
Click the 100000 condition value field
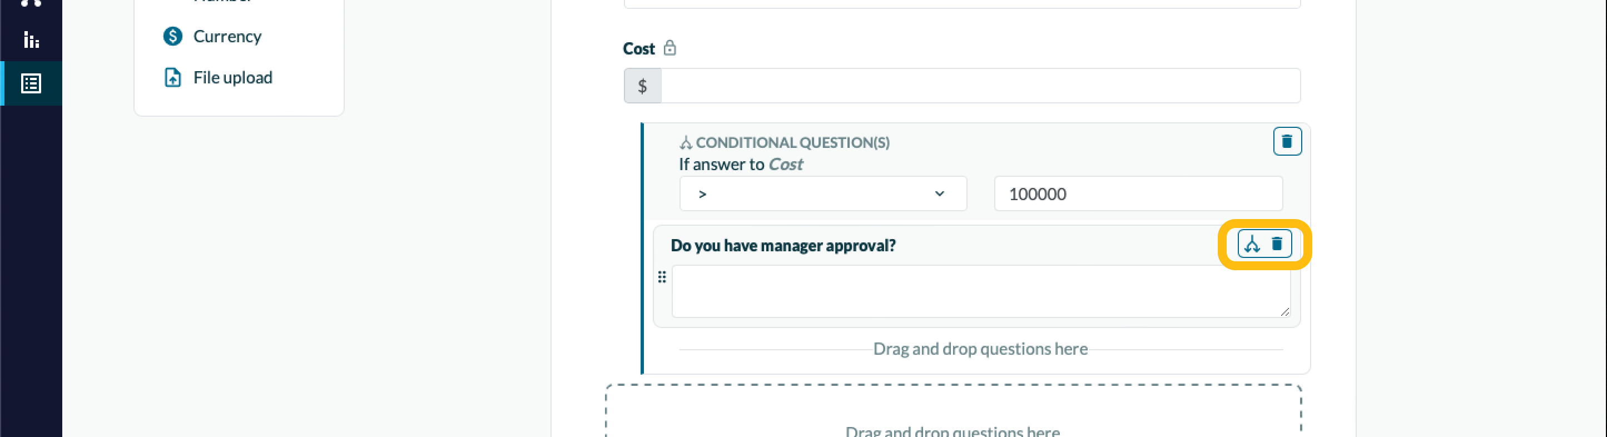(x=1137, y=194)
